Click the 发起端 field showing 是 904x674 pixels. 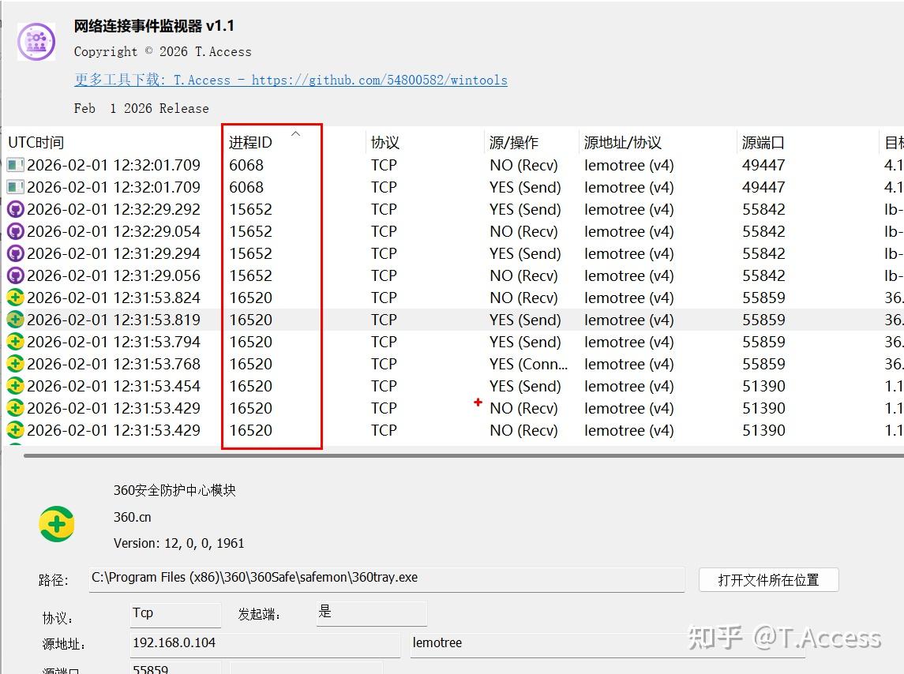click(x=371, y=613)
